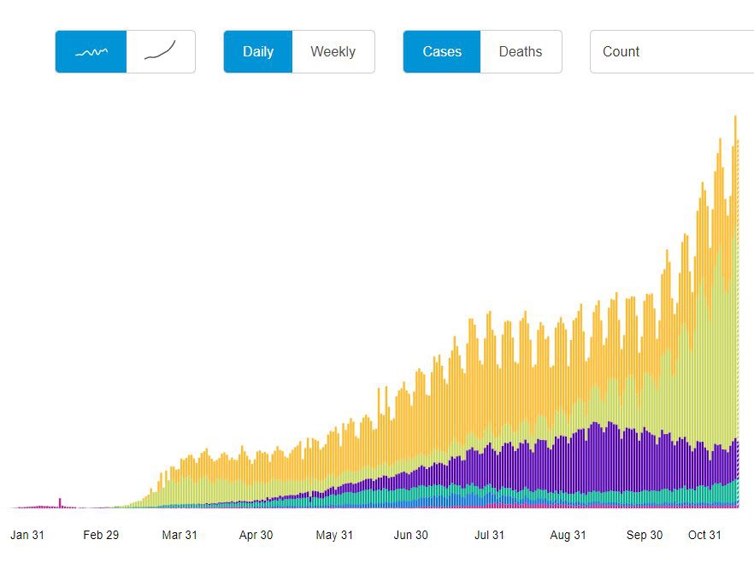Viewport: 754px width, 563px height.
Task: Select the Mar 31 date label
Action: (x=180, y=535)
